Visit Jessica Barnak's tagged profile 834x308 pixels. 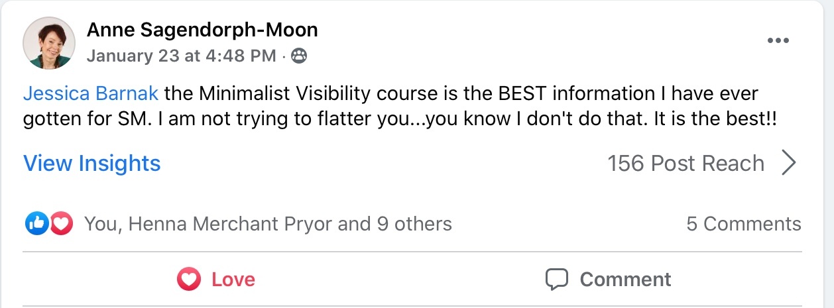click(x=91, y=93)
